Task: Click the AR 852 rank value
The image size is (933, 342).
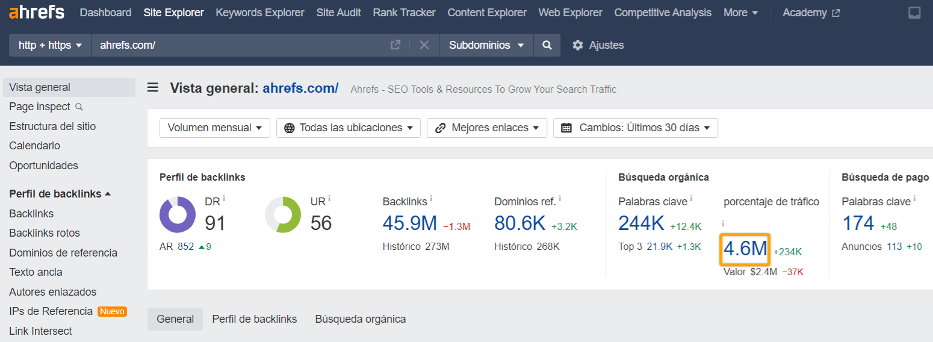Action: click(x=186, y=246)
